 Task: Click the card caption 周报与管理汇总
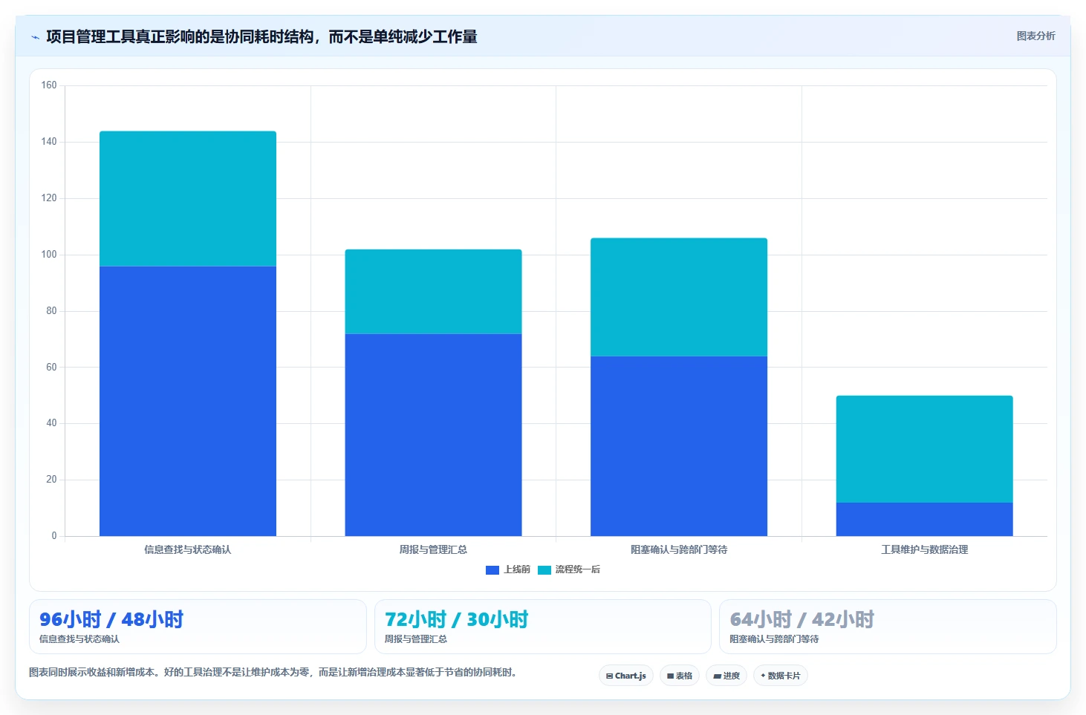coord(415,639)
